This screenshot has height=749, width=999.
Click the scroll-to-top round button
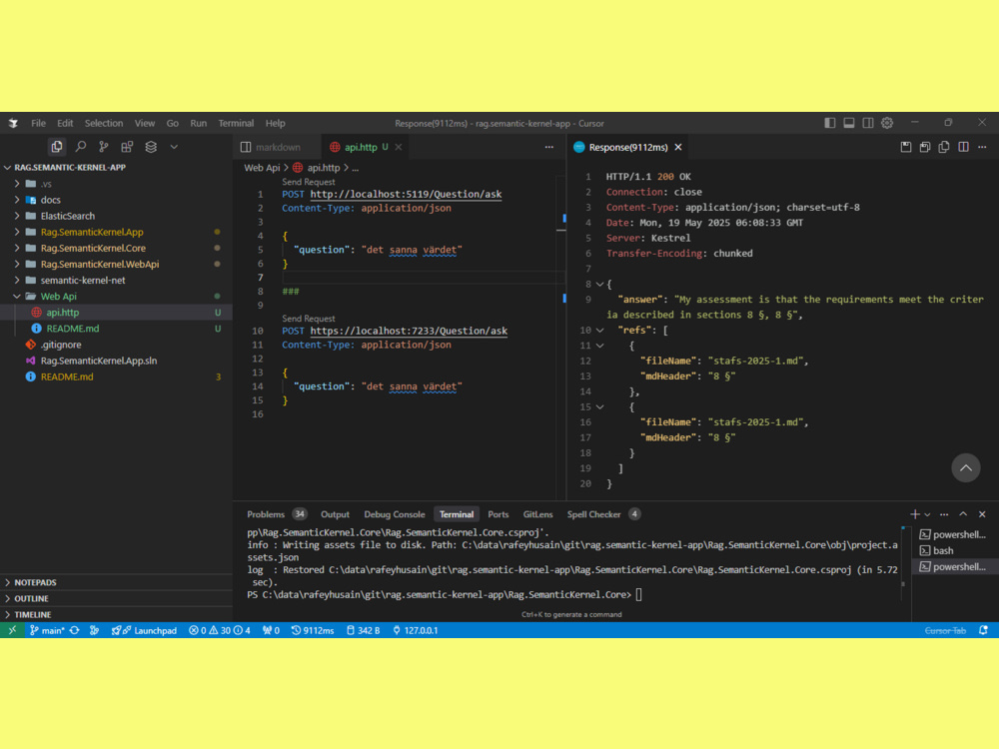[x=966, y=468]
